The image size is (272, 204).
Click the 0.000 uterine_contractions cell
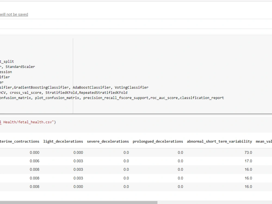35,153
